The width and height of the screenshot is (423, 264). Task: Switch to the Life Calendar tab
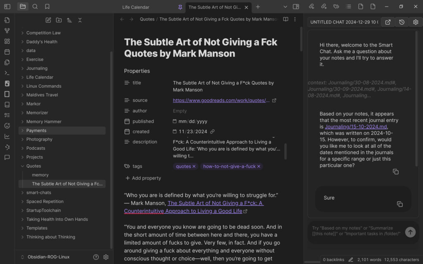coord(135,7)
